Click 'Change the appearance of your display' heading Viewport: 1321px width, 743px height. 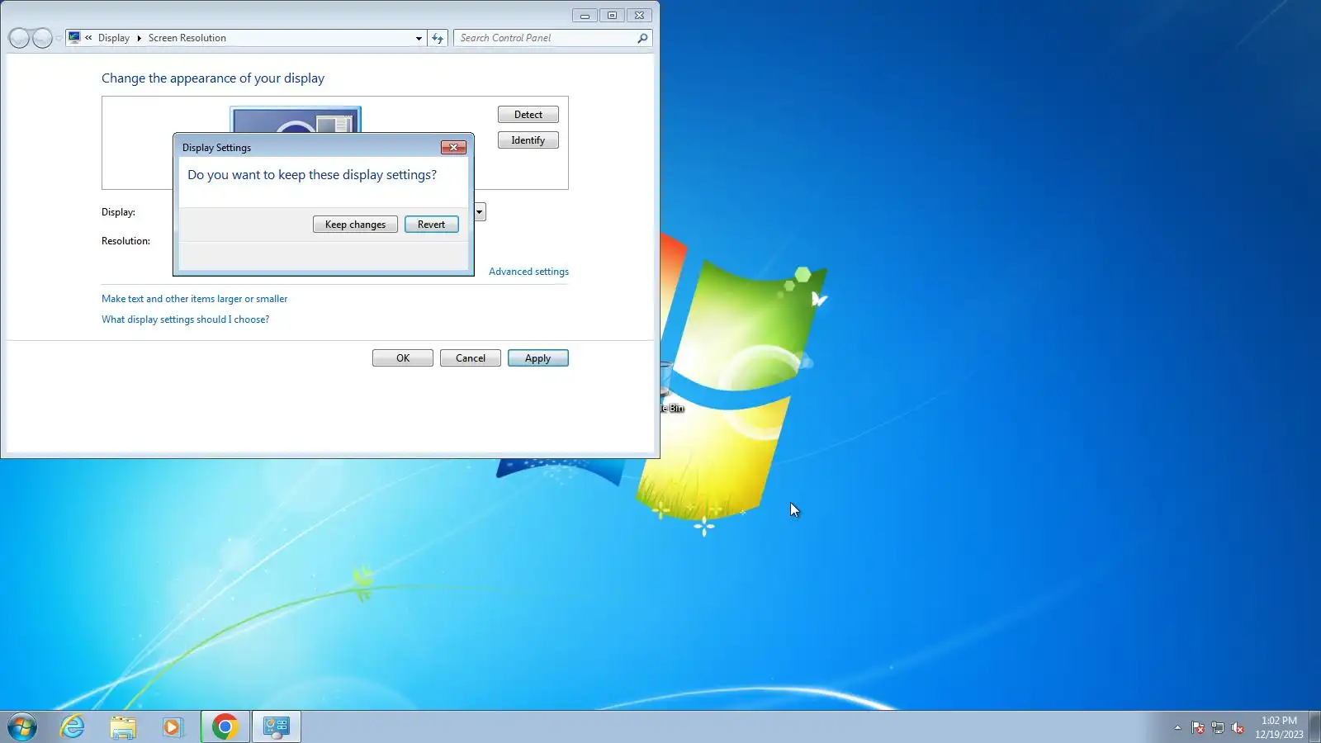[x=213, y=78]
